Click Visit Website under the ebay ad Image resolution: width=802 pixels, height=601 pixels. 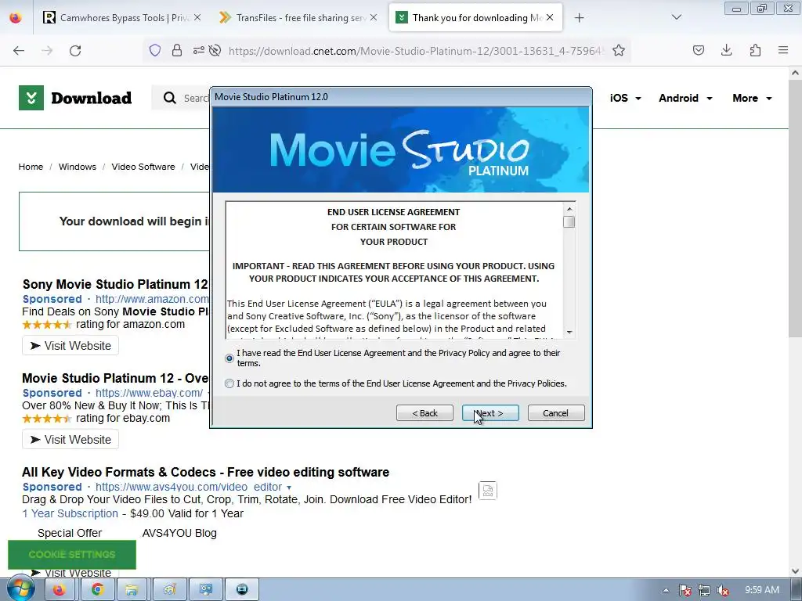point(70,440)
